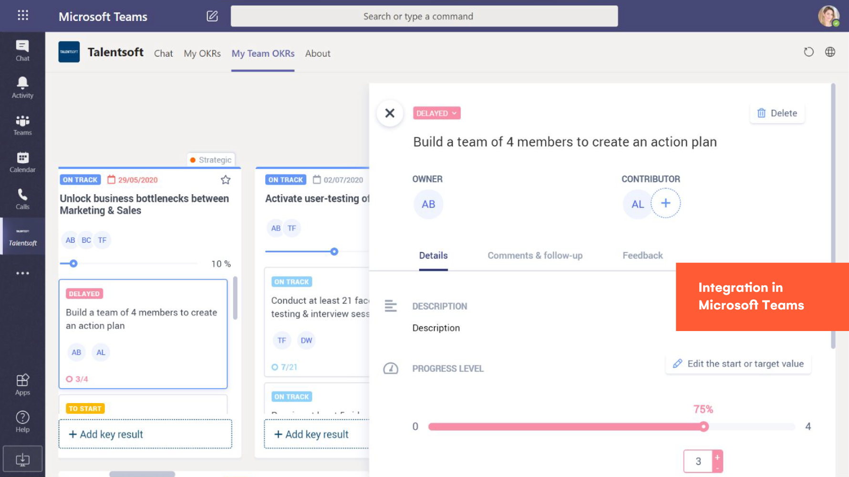Click the 7/21 progress count
Viewport: 849px width, 477px height.
pyautogui.click(x=284, y=367)
